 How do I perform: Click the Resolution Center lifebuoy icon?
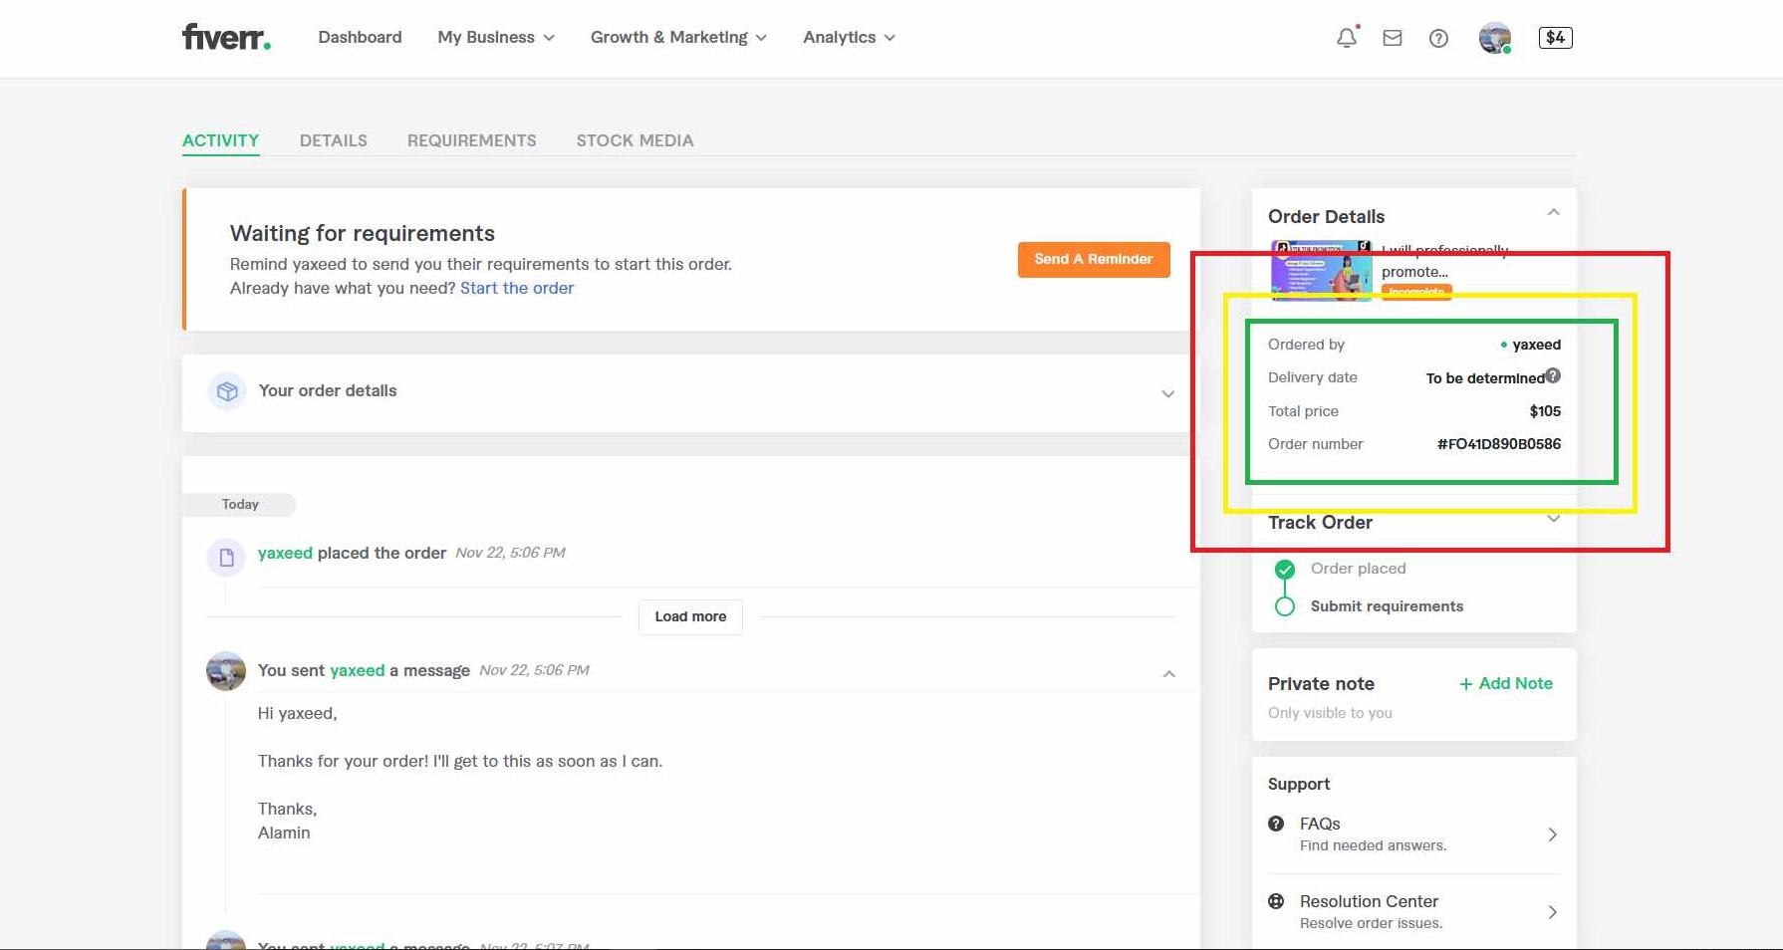click(1276, 901)
